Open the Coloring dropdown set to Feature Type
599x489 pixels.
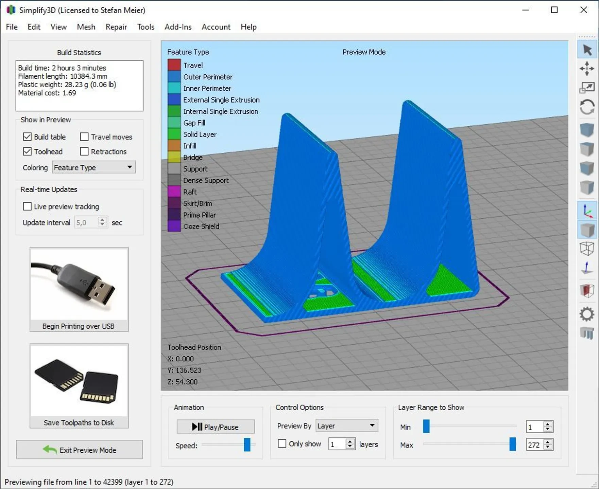click(x=94, y=167)
